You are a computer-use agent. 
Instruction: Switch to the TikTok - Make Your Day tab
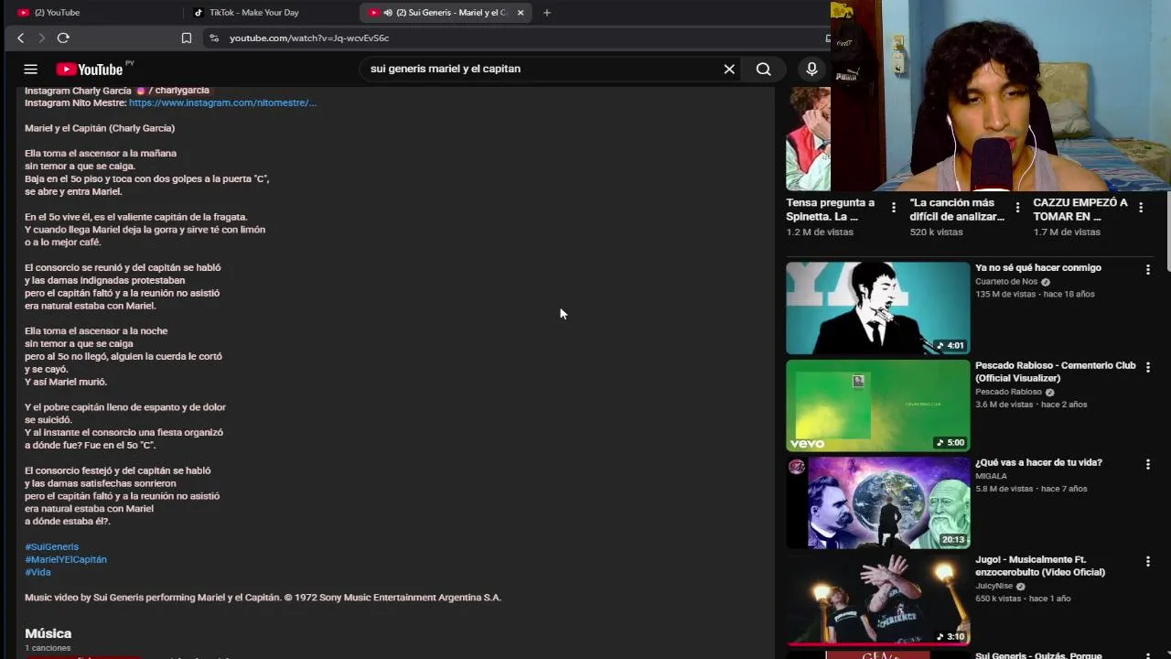click(x=270, y=12)
